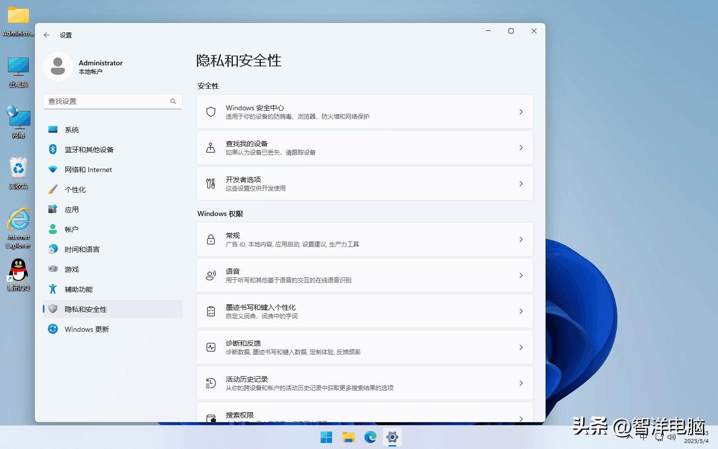The height and width of the screenshot is (449, 718).
Task: Open the Settings gear in the taskbar
Action: coord(392,437)
